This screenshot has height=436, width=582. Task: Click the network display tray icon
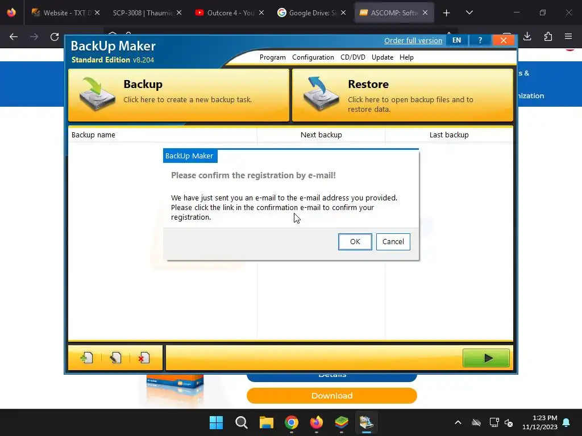click(x=494, y=422)
